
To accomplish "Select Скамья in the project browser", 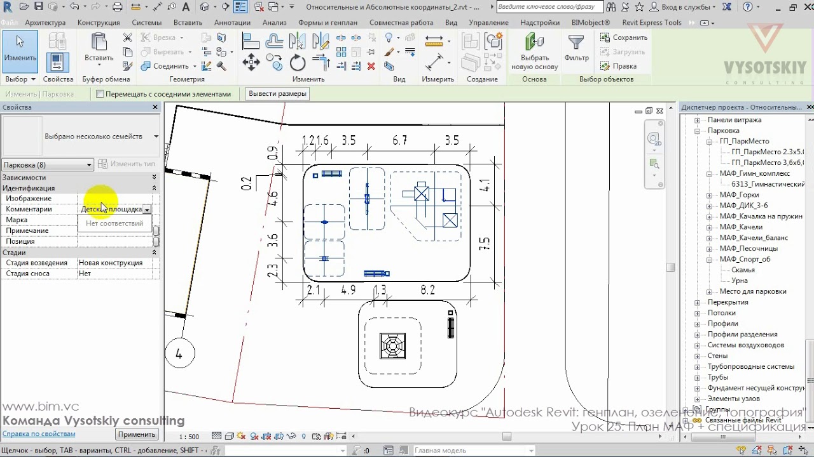I will [743, 270].
